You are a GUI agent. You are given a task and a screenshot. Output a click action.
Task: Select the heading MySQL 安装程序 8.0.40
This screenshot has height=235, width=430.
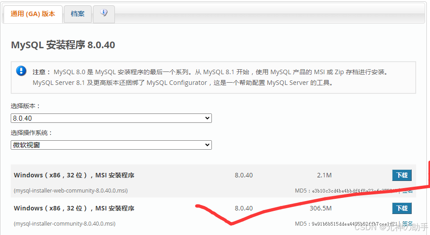click(63, 45)
